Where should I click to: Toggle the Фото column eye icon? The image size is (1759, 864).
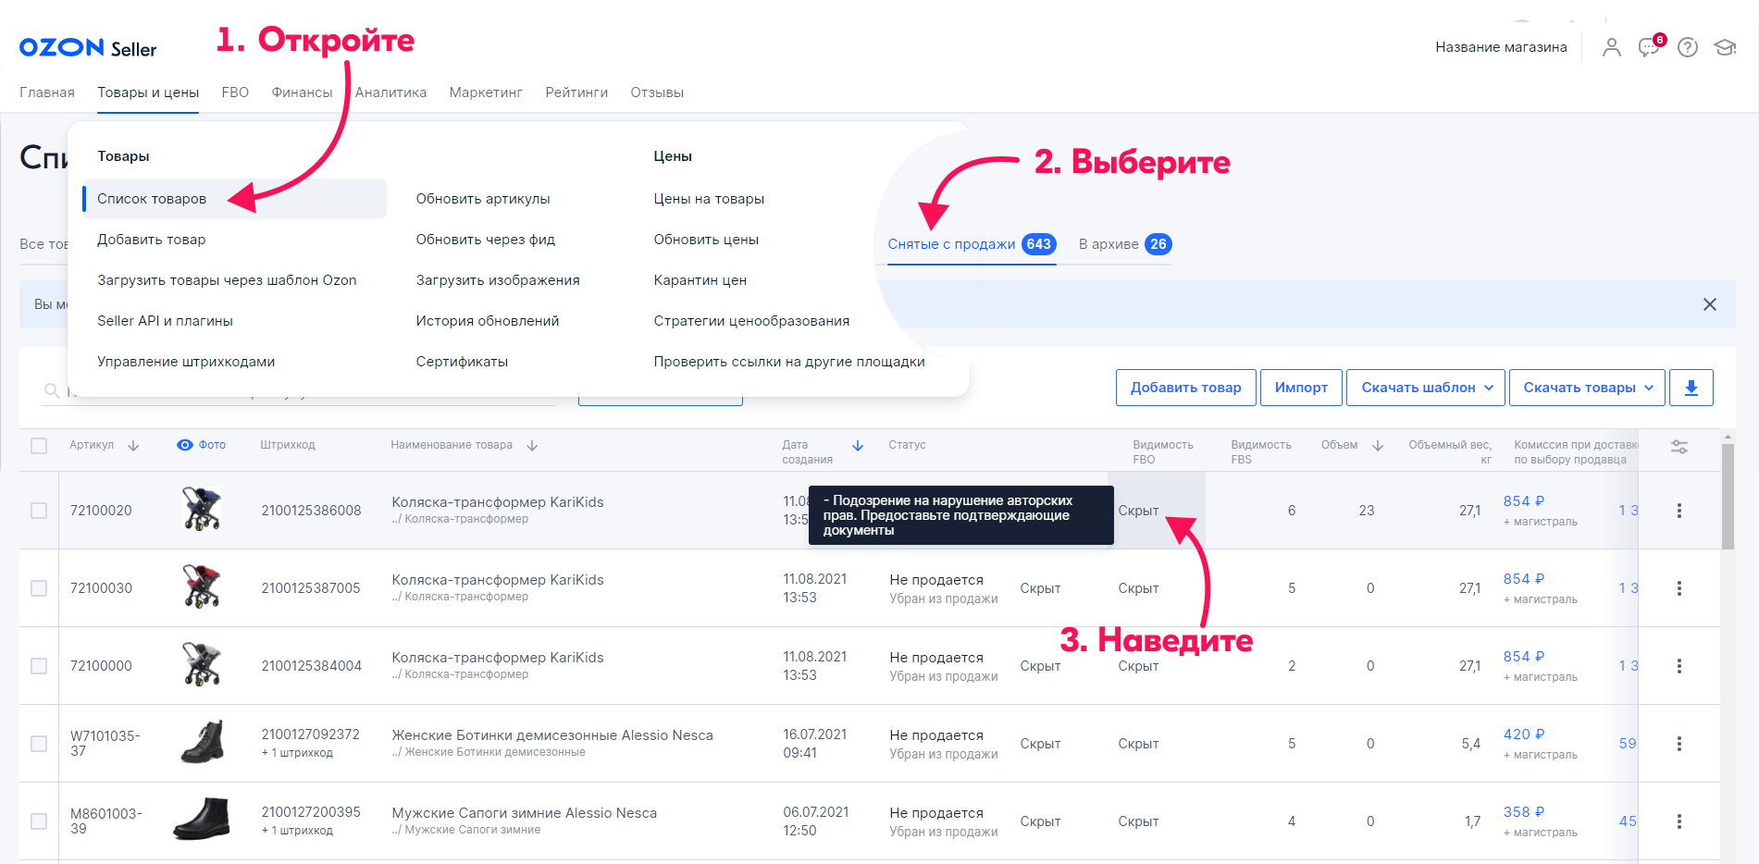(185, 445)
